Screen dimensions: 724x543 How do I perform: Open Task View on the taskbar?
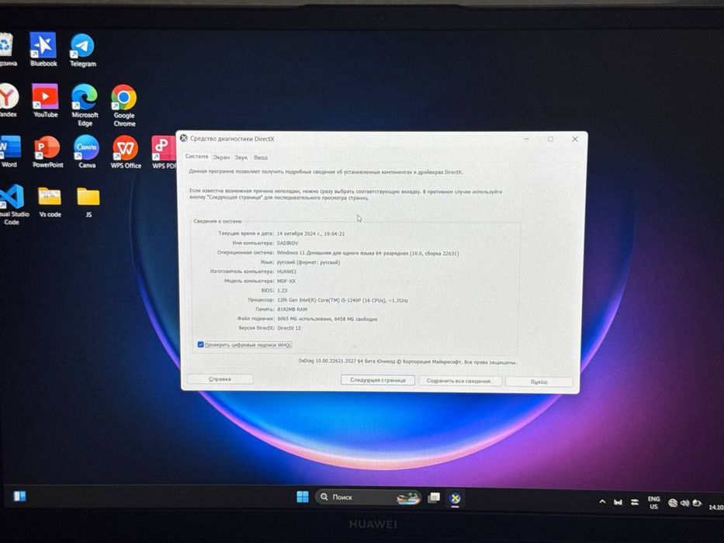point(434,498)
